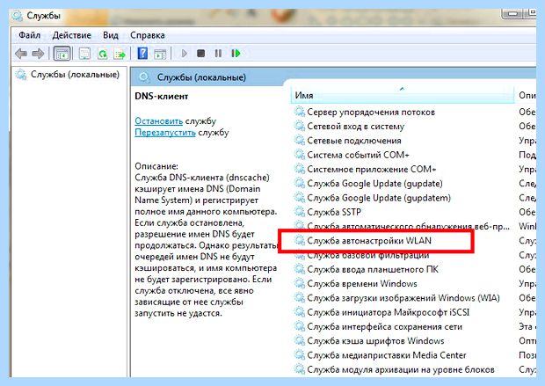This screenshot has height=386, width=545.
Task: Toggle the console tree show/hide icon
Action: [62, 54]
